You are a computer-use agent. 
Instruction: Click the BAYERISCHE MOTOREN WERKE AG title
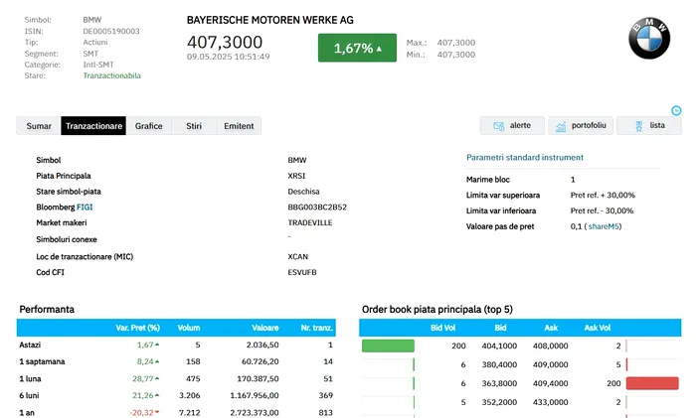point(269,20)
